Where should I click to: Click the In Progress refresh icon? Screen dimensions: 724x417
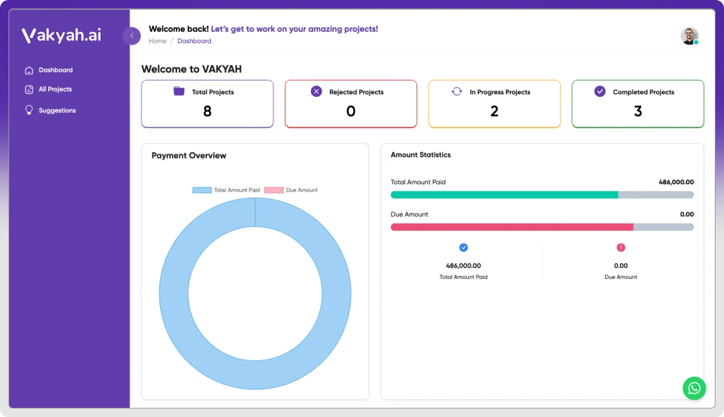457,91
